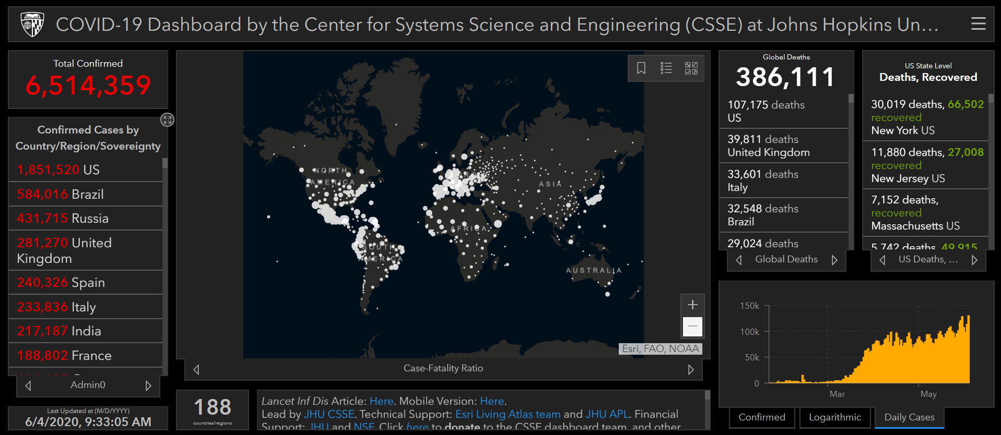Select the Daily Cases chart tab
The height and width of the screenshot is (435, 1001).
(x=910, y=417)
